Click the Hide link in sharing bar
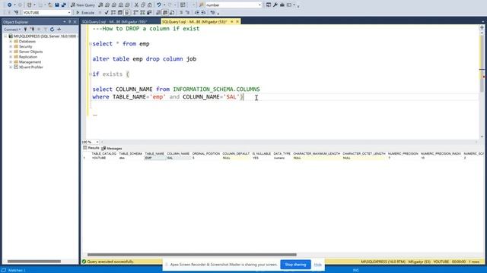The image size is (487, 273). (x=318, y=265)
